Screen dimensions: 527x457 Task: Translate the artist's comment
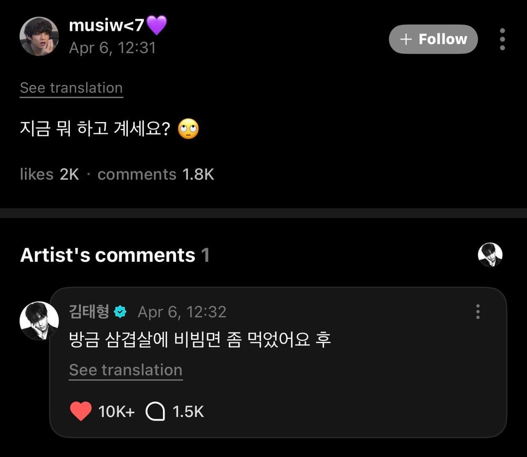[x=125, y=370]
